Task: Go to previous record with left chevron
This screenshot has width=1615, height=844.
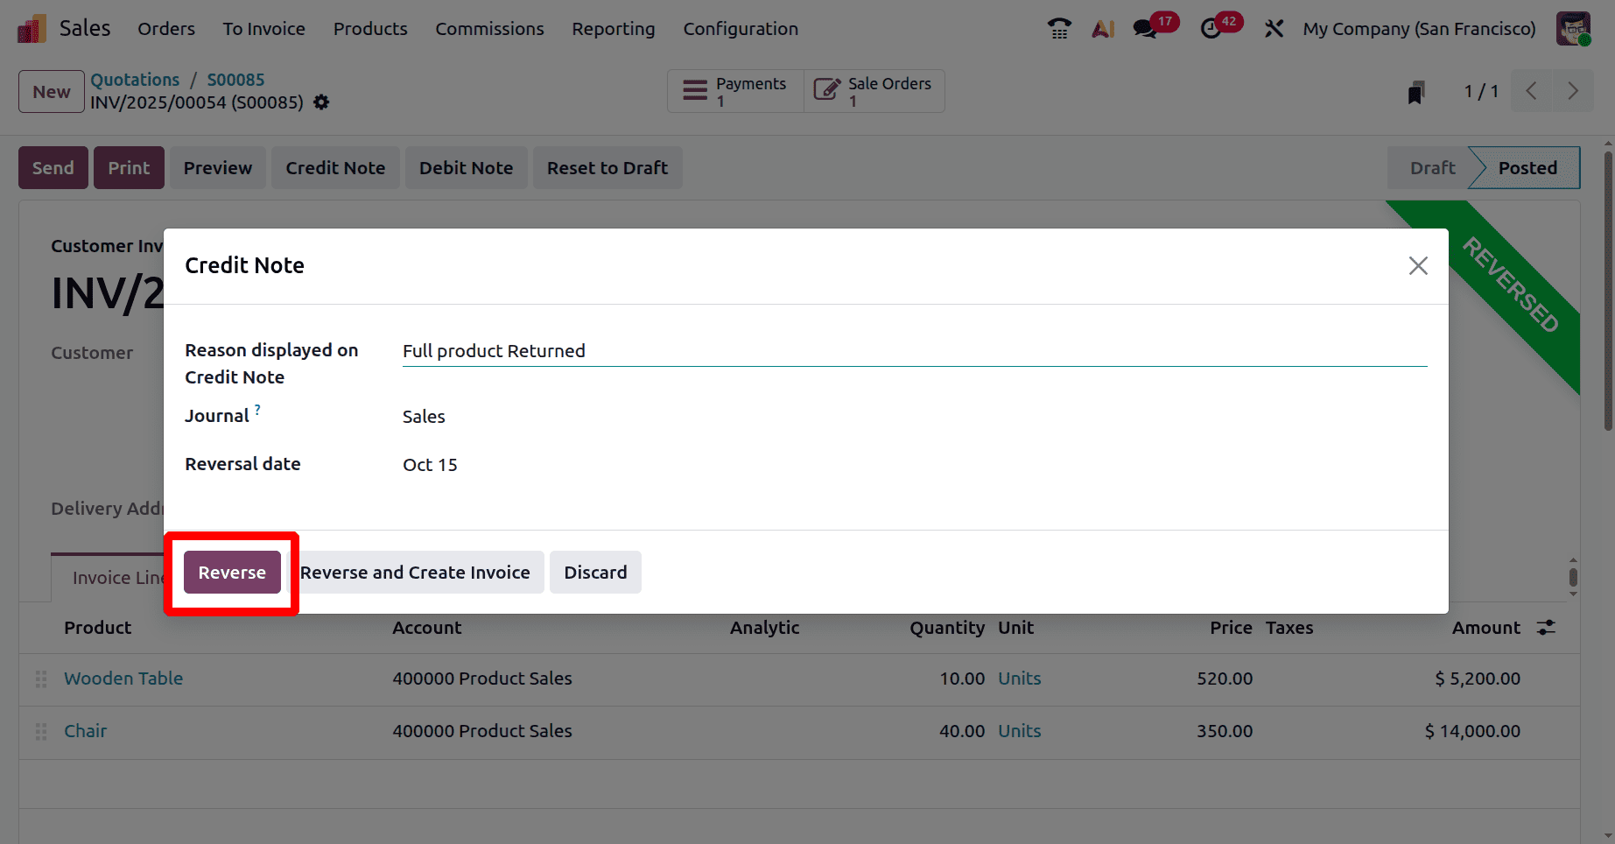Action: coord(1530,90)
